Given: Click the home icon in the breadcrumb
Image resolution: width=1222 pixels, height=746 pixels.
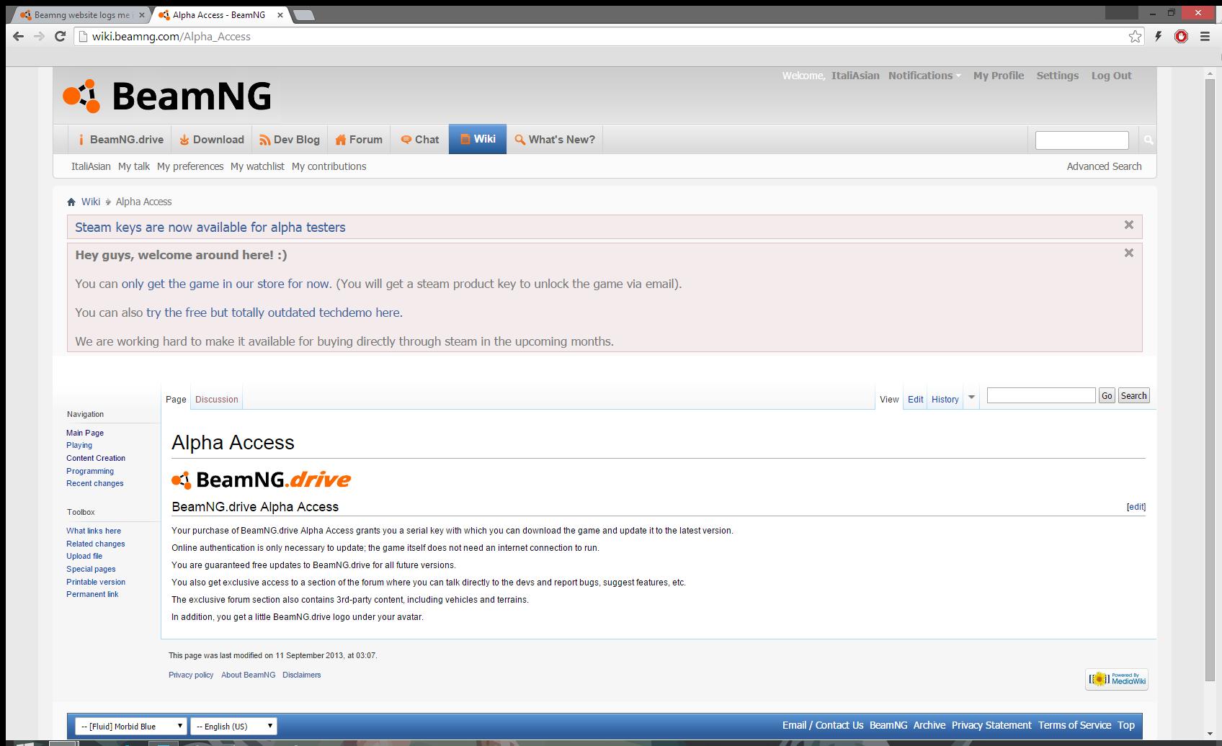Looking at the screenshot, I should pyautogui.click(x=71, y=202).
